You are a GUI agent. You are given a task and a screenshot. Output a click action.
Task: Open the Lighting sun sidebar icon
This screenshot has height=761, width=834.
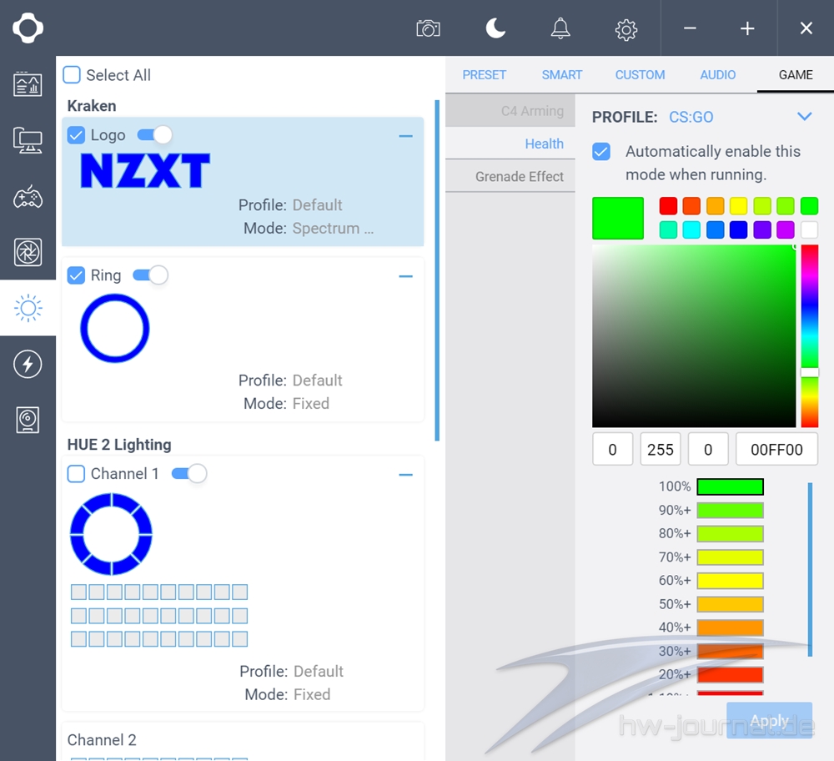(x=28, y=308)
